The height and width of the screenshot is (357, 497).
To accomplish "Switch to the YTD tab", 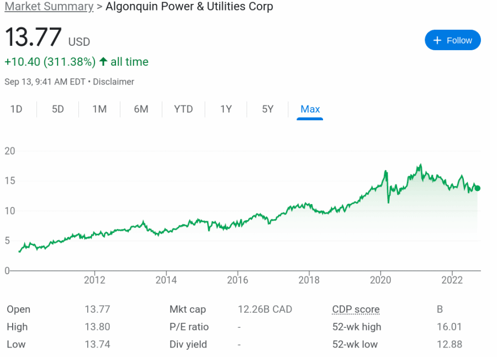I will (x=183, y=109).
